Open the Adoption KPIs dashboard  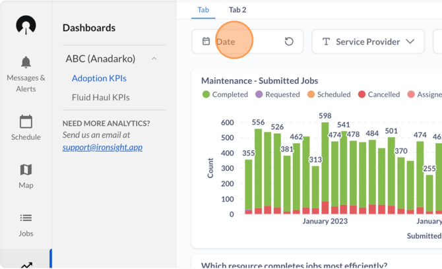tap(99, 78)
